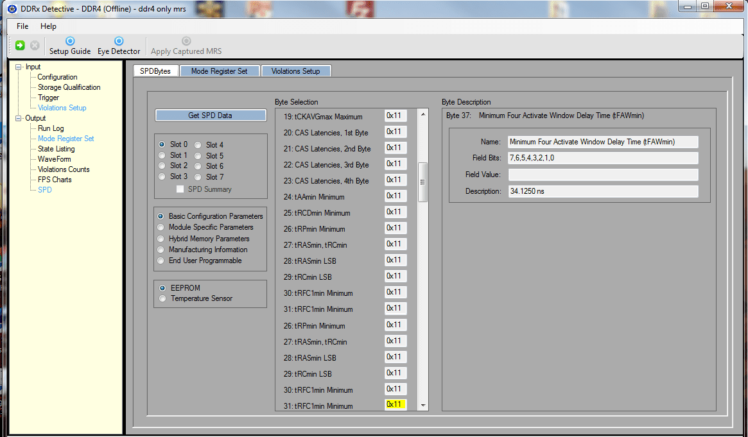The height and width of the screenshot is (437, 748).
Task: Choose Basic Configuration Parameters option
Action: pyautogui.click(x=161, y=216)
